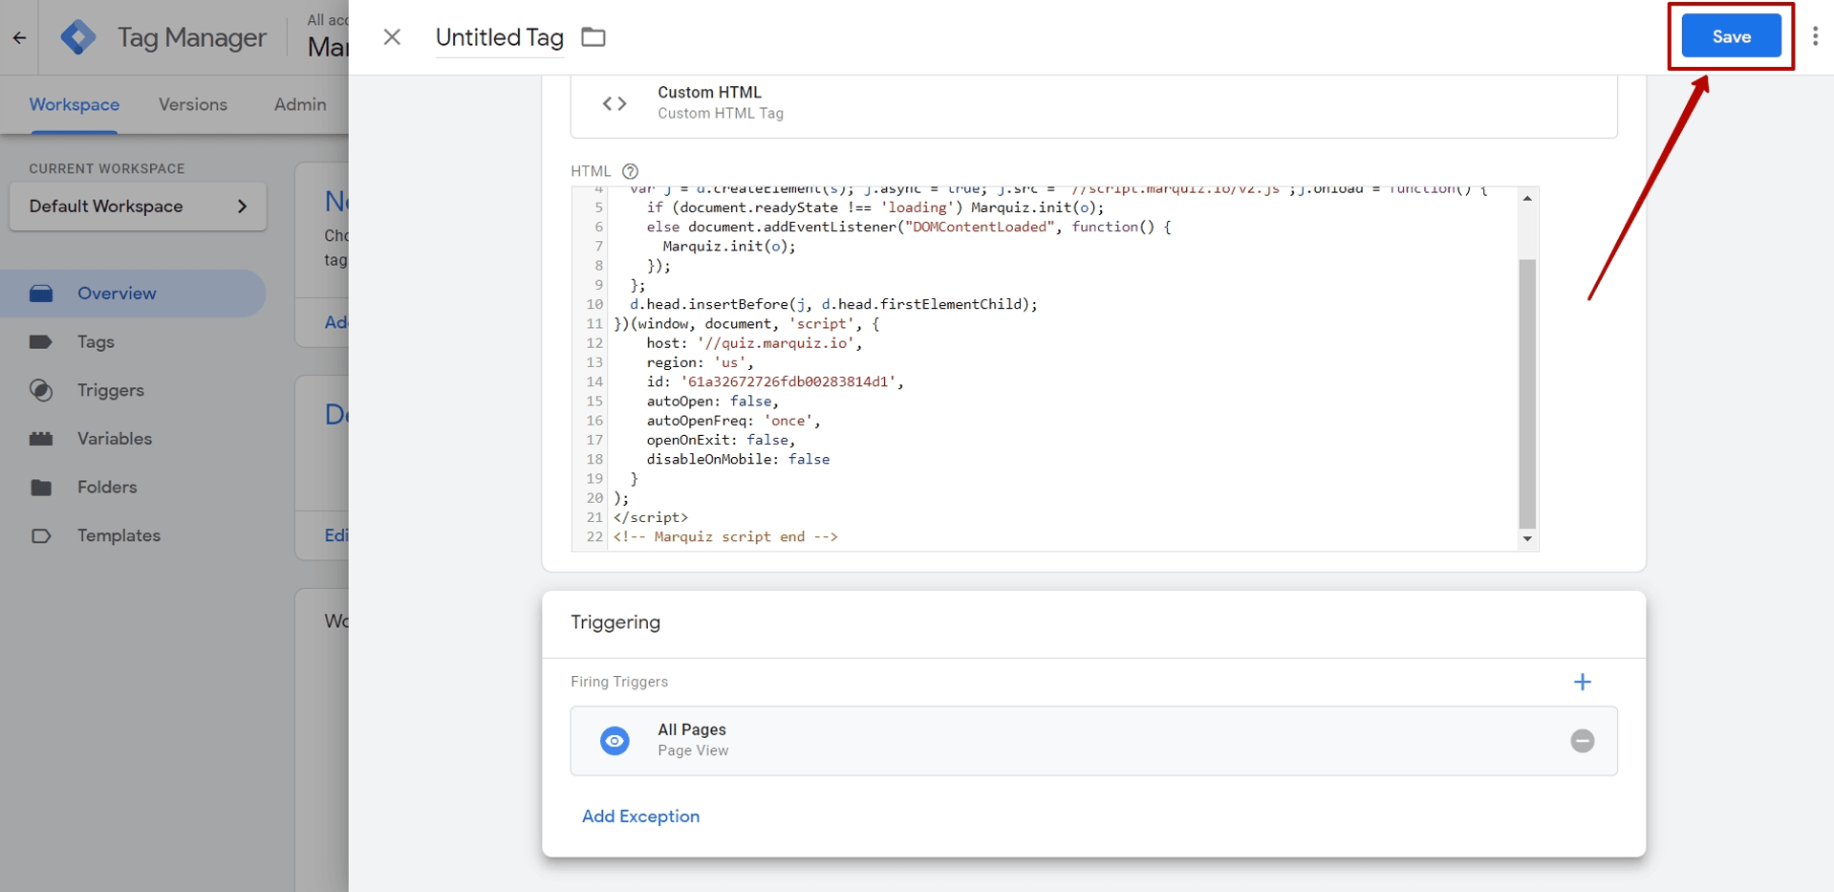The width and height of the screenshot is (1834, 892).
Task: Click the Save button
Action: coord(1731,36)
